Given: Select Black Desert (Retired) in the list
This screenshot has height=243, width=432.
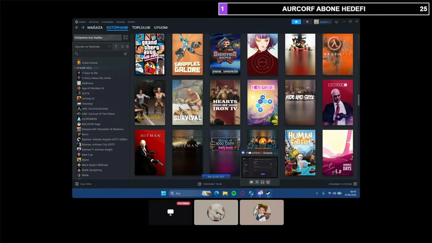Looking at the screenshot, I should coord(95,165).
